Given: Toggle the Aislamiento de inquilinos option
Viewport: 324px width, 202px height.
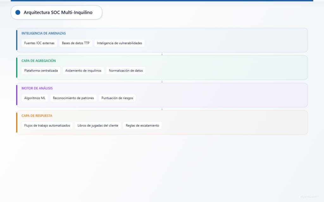Looking at the screenshot, I should point(83,70).
